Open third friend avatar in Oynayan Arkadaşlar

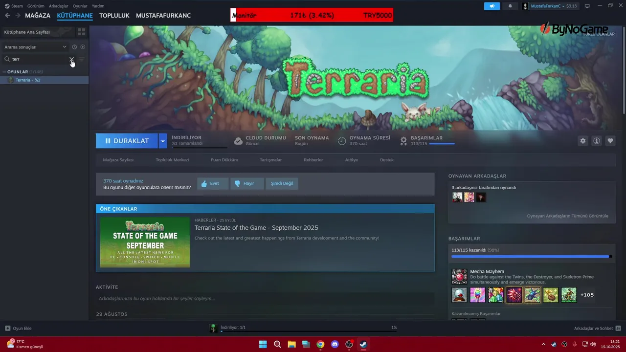click(x=481, y=197)
